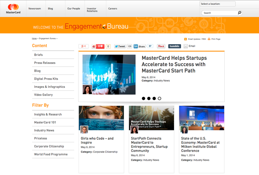Image resolution: width=259 pixels, height=175 pixels.
Task: Click the Weibo share count 0
Action: [x=108, y=46]
